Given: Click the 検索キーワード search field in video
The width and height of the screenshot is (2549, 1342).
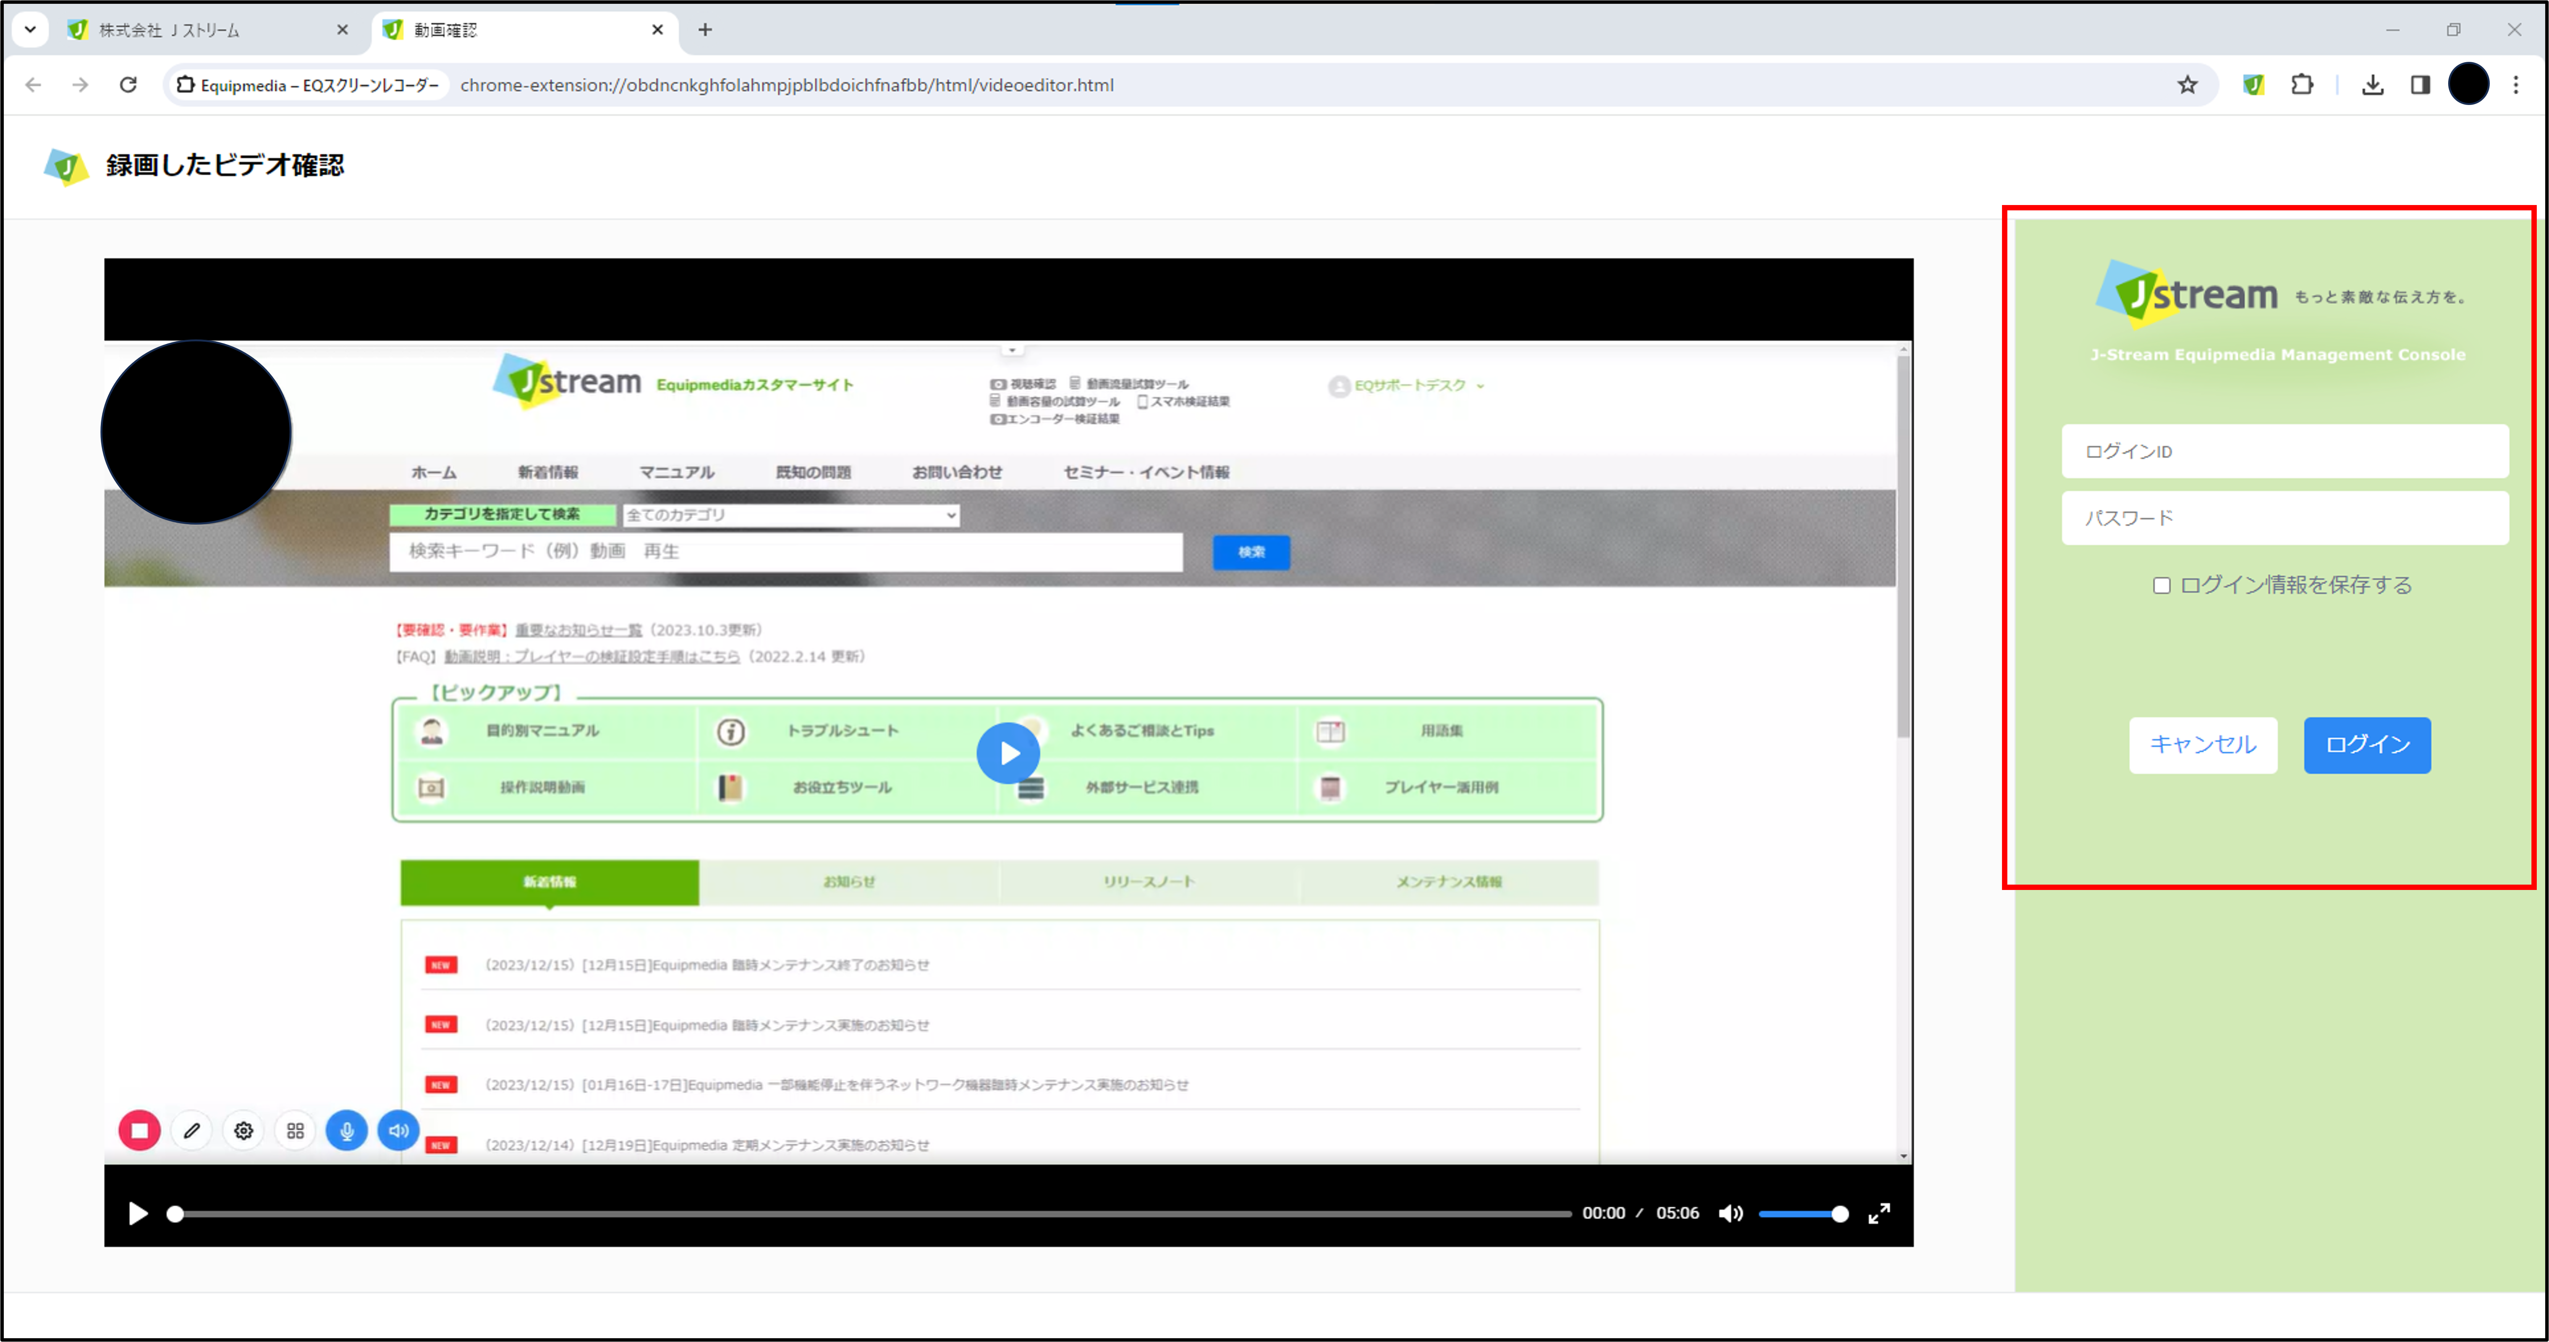Looking at the screenshot, I should pyautogui.click(x=786, y=552).
